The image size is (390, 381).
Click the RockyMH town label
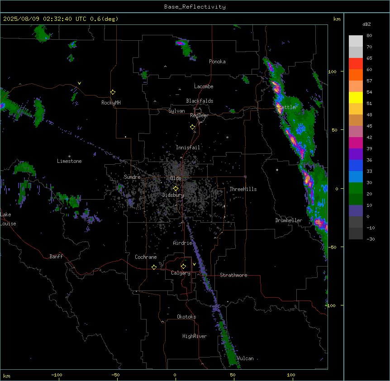(111, 103)
